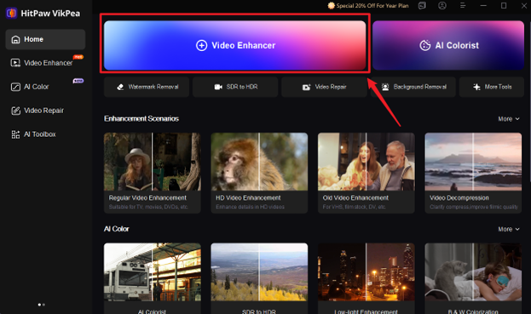
Task: Click the AI Color section heading
Action: tap(116, 229)
